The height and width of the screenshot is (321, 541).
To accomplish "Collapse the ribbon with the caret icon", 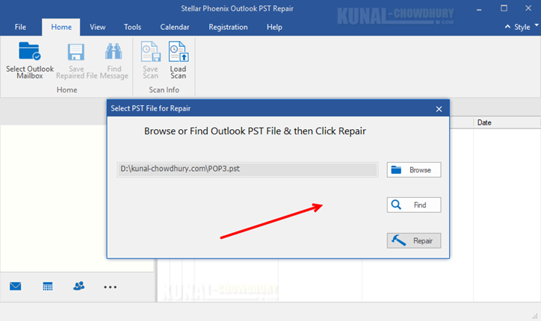I will pyautogui.click(x=507, y=27).
